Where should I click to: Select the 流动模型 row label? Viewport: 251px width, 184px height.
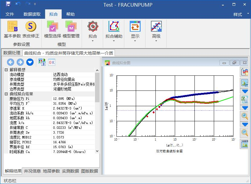tap(17, 75)
